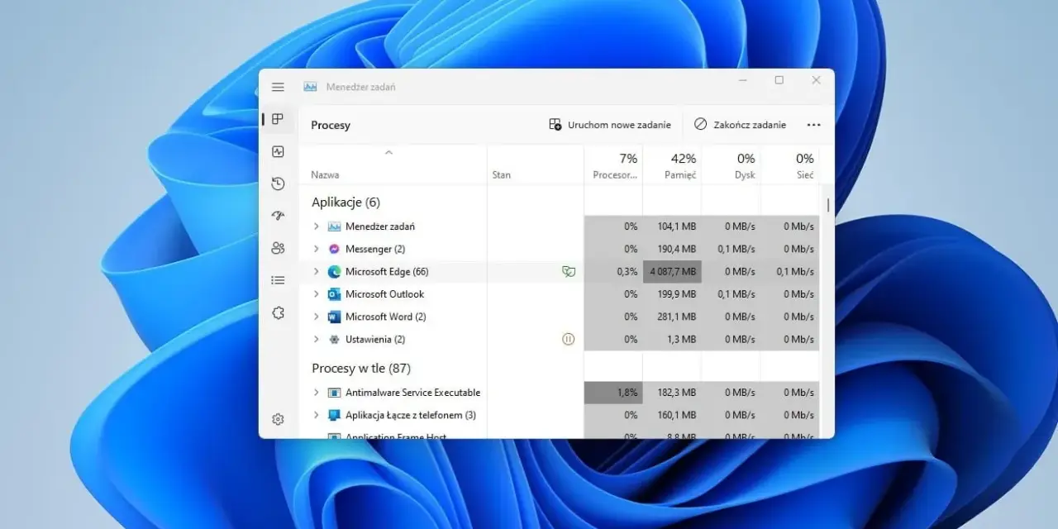Click Edge CPU value 0,3%
Screen dimensions: 1058x529
click(613, 271)
